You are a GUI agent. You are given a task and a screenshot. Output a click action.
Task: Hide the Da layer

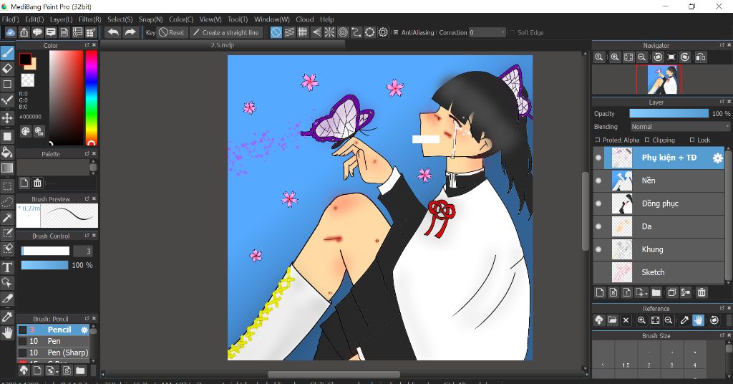point(598,226)
